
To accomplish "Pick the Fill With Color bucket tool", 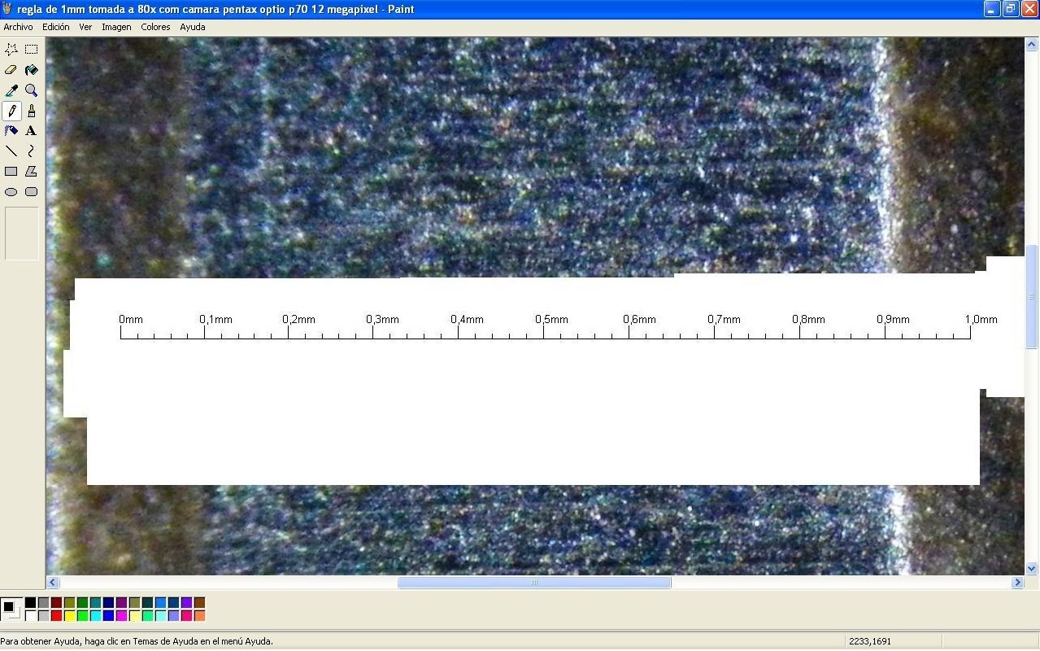I will [x=31, y=70].
